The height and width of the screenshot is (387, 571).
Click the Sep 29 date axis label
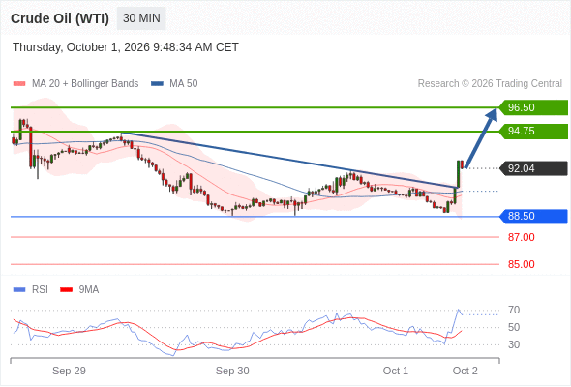click(69, 371)
